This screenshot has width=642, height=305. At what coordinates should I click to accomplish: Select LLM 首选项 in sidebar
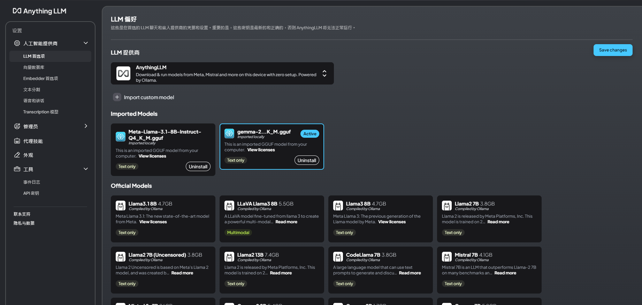[51, 56]
